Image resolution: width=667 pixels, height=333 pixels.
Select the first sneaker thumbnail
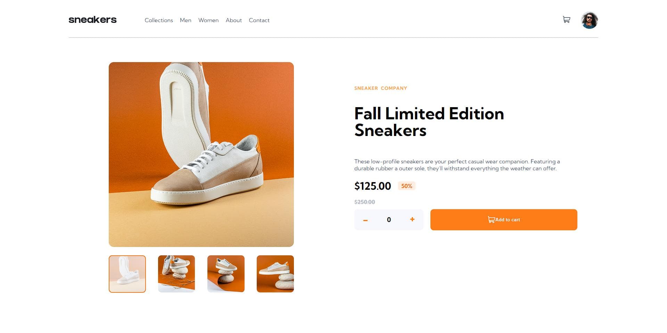coord(127,274)
